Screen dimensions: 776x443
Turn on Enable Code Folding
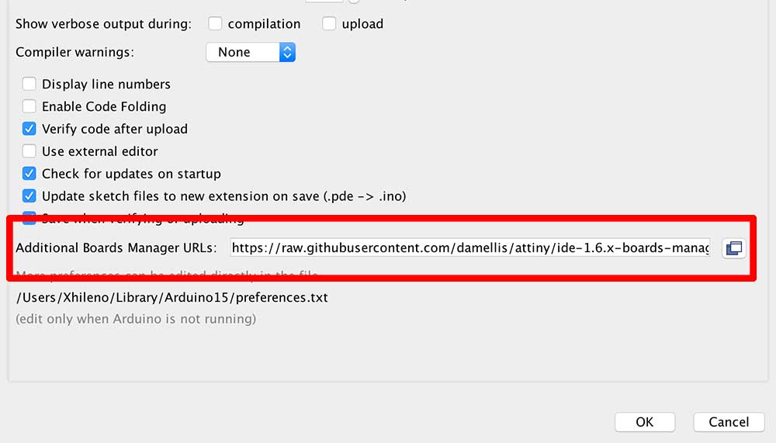coord(29,106)
